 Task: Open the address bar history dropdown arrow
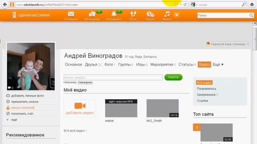pyautogui.click(x=181, y=4)
